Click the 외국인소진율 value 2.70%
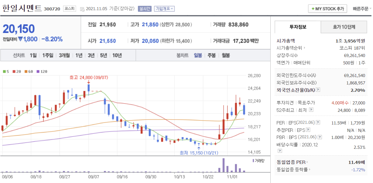Screen dimensions: 373x183 358,90
